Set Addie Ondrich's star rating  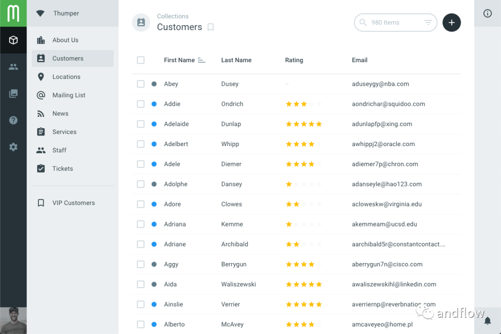(x=304, y=104)
